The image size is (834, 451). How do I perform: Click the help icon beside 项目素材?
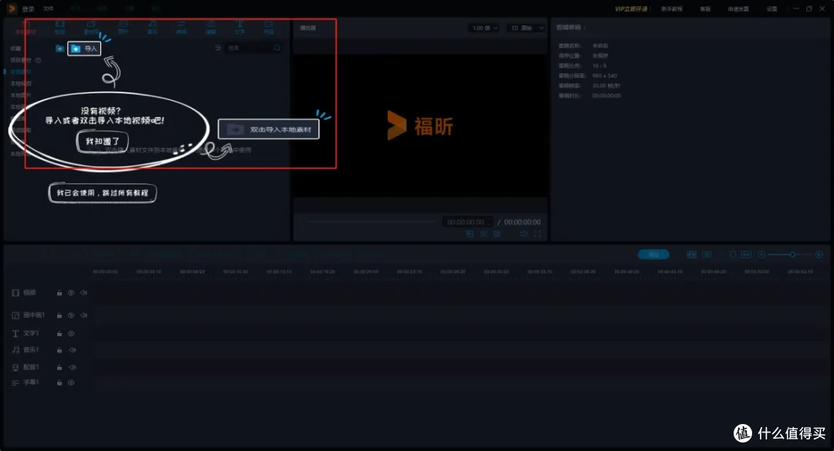coord(39,60)
